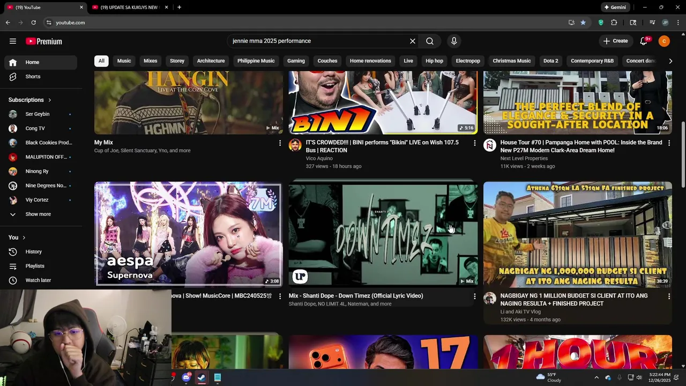Expand Show more subscriptions

point(41,214)
